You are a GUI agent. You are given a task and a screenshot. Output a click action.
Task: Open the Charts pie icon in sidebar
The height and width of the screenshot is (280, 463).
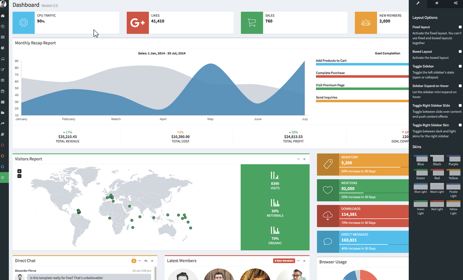(x=3, y=48)
